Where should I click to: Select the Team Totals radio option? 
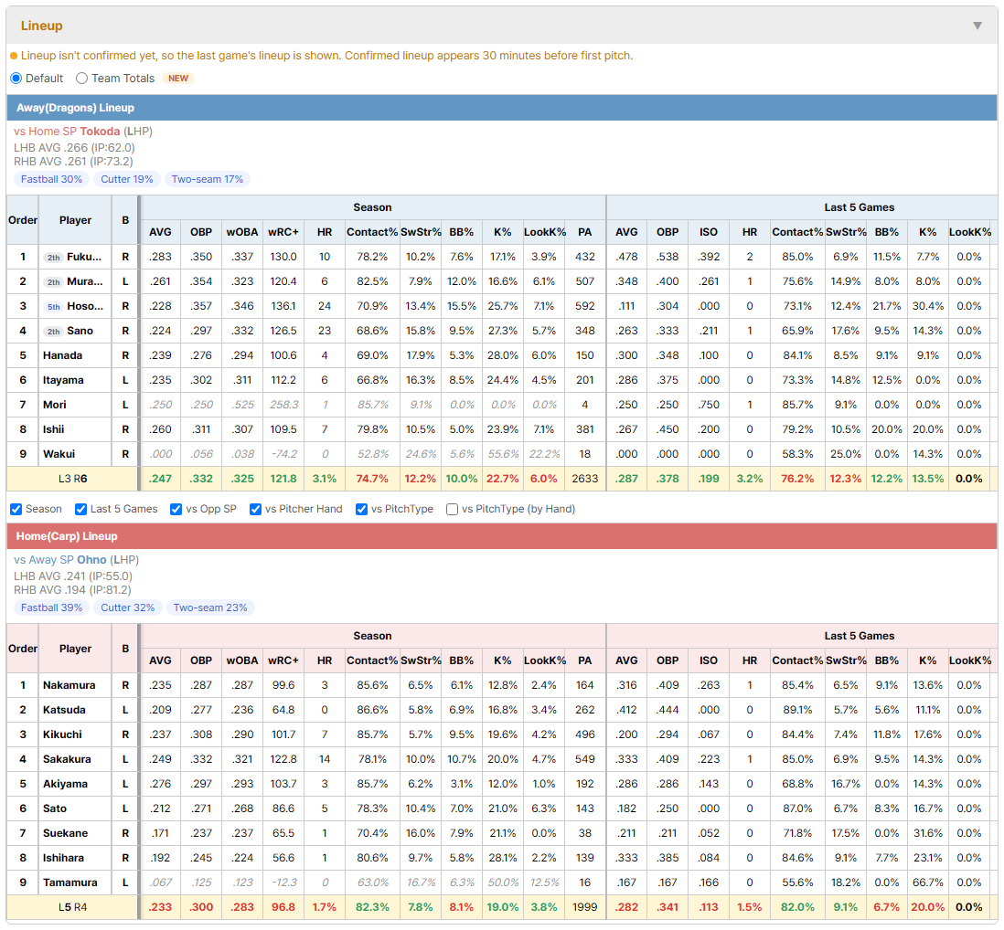[82, 78]
